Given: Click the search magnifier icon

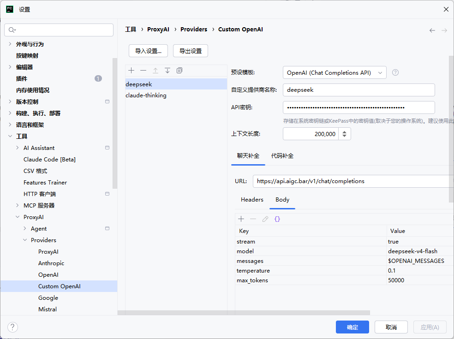Looking at the screenshot, I should 12,30.
